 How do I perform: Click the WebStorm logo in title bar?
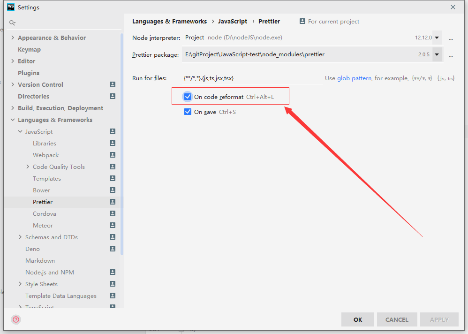coord(11,7)
